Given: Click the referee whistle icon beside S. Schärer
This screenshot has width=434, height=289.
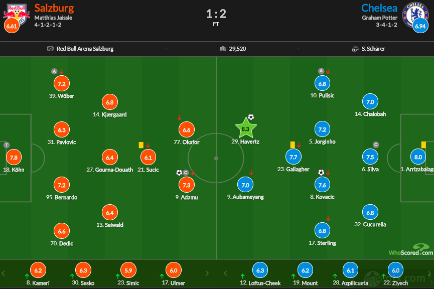Looking at the screenshot, I should click(x=355, y=49).
